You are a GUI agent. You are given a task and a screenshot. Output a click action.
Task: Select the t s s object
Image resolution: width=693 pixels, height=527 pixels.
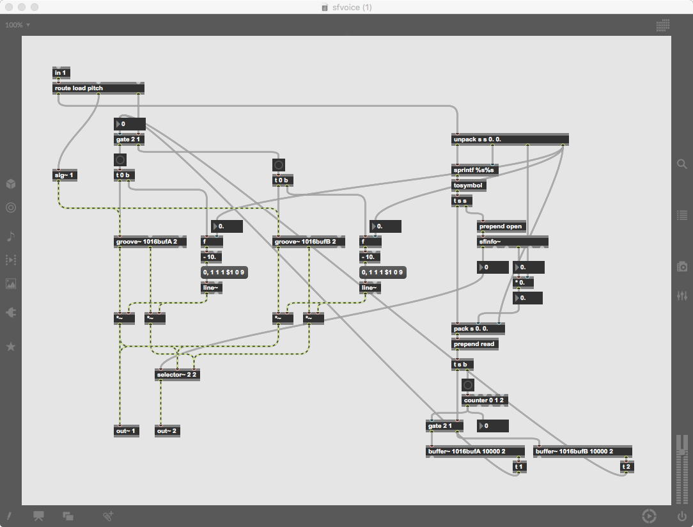click(462, 201)
